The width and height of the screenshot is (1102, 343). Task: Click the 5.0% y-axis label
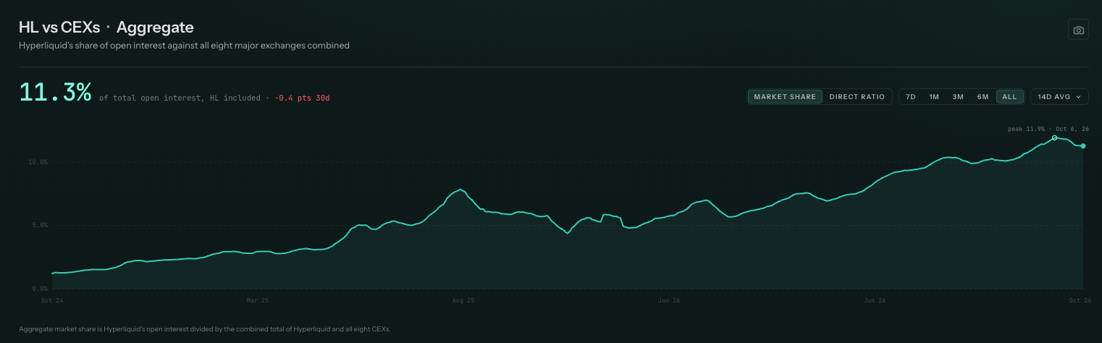pyautogui.click(x=38, y=225)
